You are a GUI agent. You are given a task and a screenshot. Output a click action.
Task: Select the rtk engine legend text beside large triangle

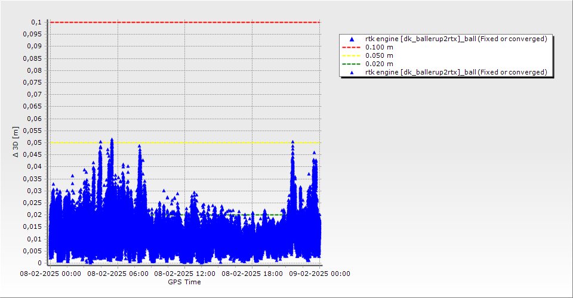pyautogui.click(x=456, y=39)
